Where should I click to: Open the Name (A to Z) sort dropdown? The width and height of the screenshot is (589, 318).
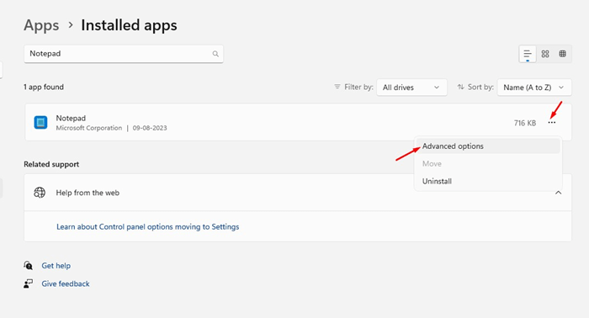[534, 87]
